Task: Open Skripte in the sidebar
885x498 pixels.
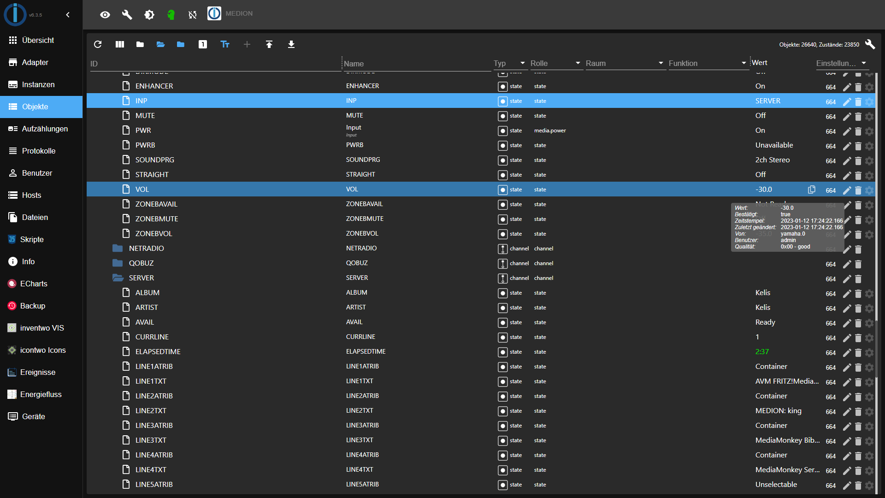Action: click(41, 239)
